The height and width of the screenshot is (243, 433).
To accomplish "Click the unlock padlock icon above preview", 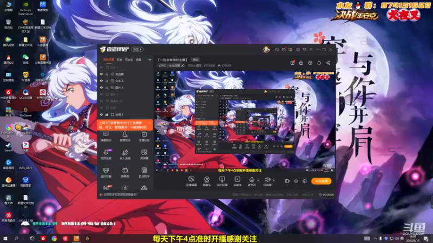I will pos(301,63).
